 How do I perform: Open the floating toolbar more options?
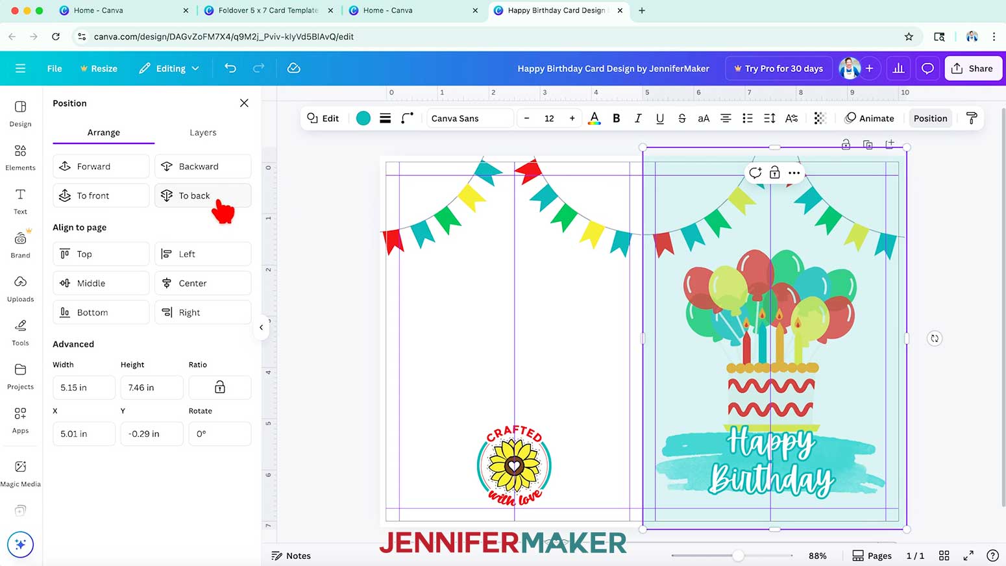click(x=794, y=173)
